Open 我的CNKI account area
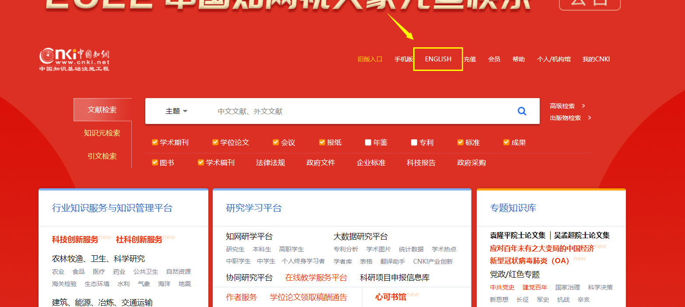The image size is (685, 307). pos(596,59)
